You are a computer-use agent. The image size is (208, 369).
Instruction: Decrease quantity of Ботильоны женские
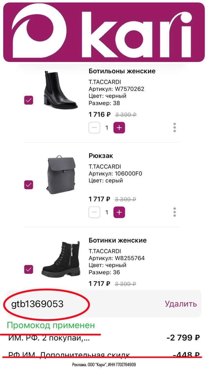point(94,128)
